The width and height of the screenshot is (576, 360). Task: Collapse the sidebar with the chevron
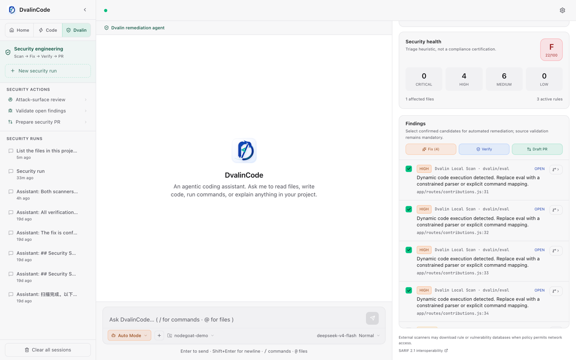[85, 10]
